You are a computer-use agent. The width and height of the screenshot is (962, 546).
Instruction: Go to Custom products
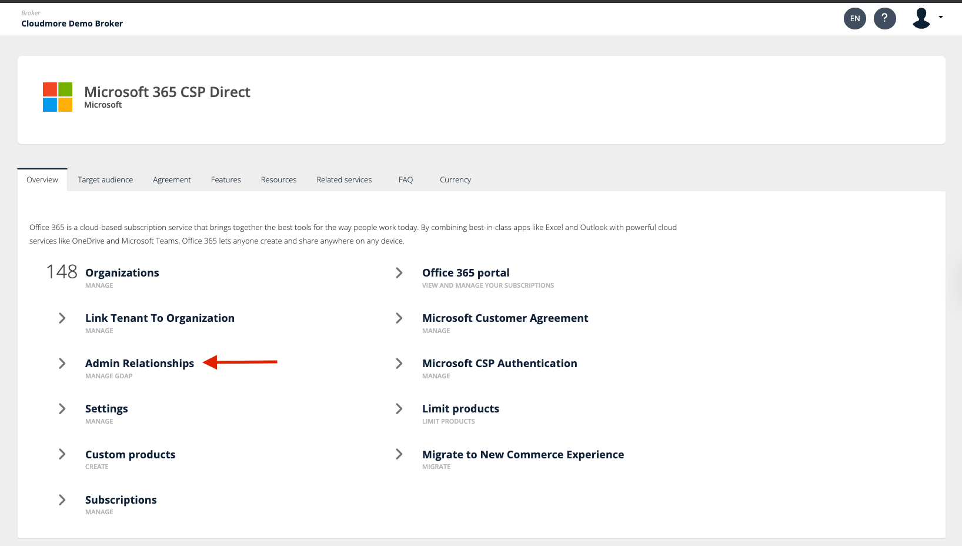[130, 455]
